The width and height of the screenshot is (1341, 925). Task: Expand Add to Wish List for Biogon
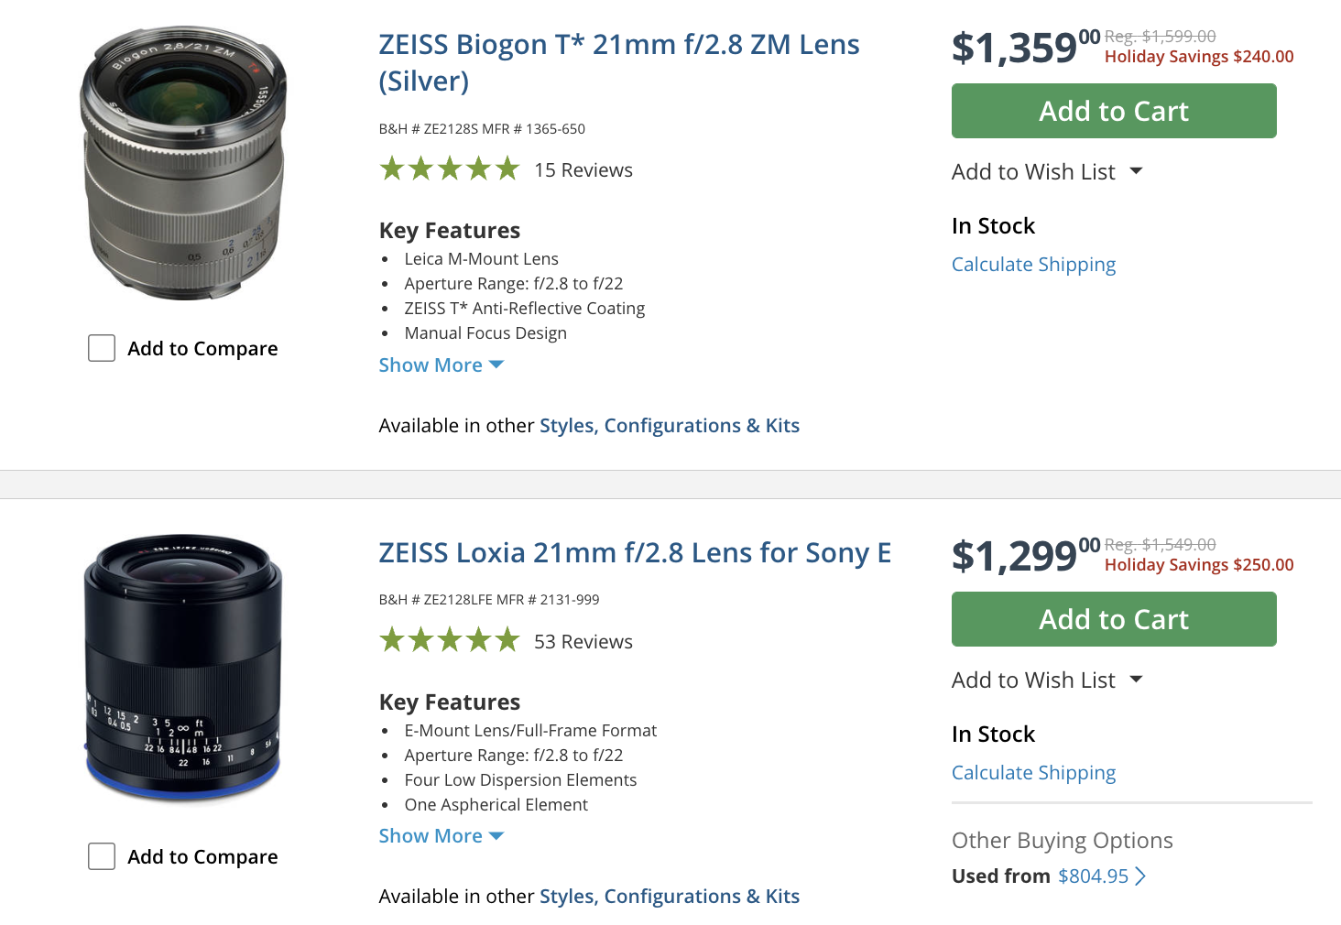(x=1047, y=172)
